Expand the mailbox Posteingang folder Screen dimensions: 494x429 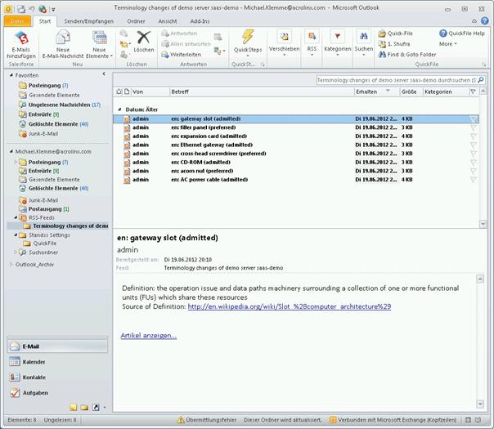[15, 162]
